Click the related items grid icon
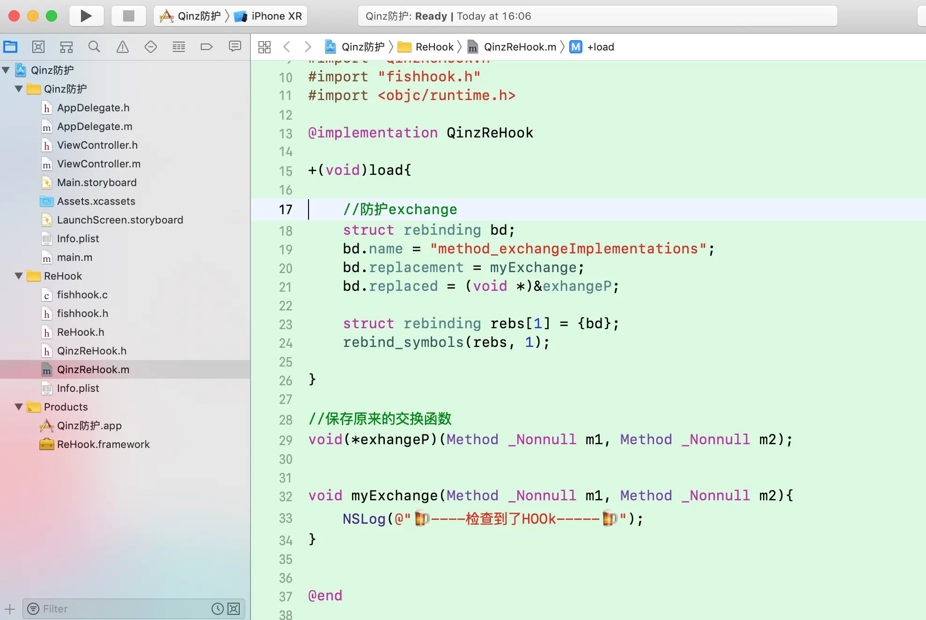The image size is (926, 620). click(265, 47)
